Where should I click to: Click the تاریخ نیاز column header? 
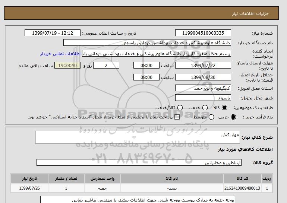coord(29,178)
